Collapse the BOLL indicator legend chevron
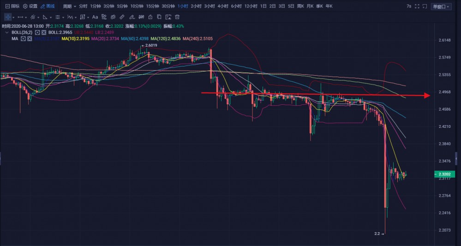 coord(7,33)
